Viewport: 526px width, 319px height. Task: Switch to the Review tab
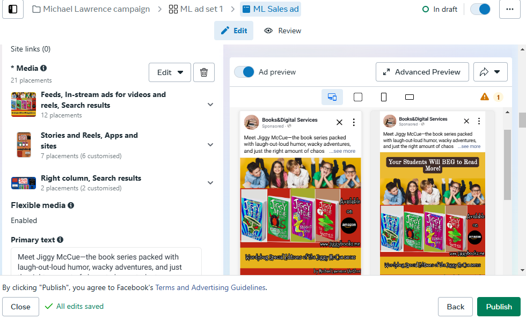tap(283, 31)
